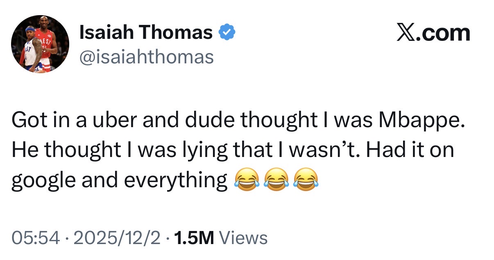
Task: Click the word uber in the post
Action: [107, 119]
